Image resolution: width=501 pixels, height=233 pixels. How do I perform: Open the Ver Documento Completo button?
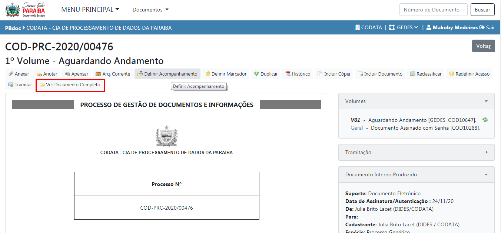(70, 85)
